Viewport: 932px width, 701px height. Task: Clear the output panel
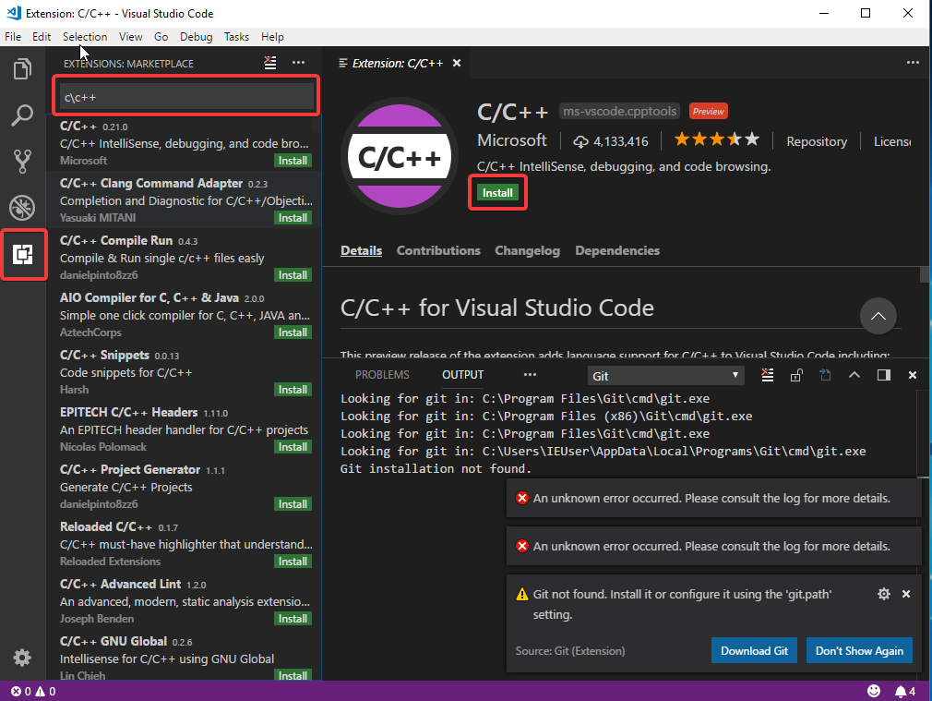tap(768, 375)
